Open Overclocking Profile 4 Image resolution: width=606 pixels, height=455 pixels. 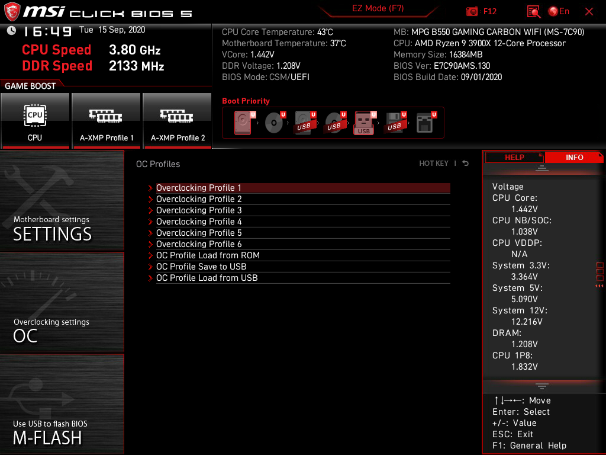(x=303, y=222)
